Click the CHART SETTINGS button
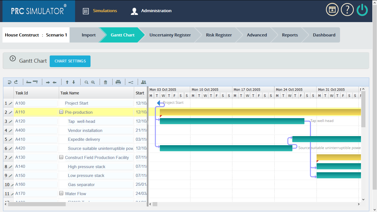The image size is (377, 212). (70, 61)
